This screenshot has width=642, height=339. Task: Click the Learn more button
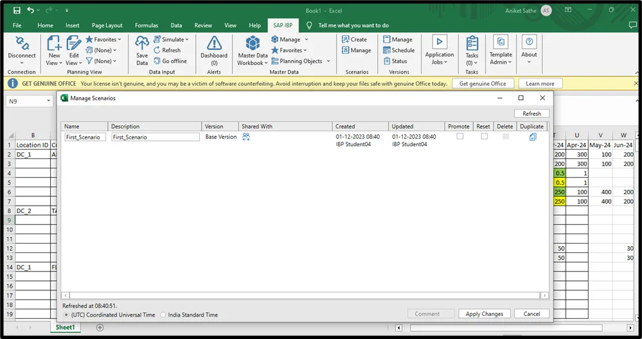tap(540, 84)
